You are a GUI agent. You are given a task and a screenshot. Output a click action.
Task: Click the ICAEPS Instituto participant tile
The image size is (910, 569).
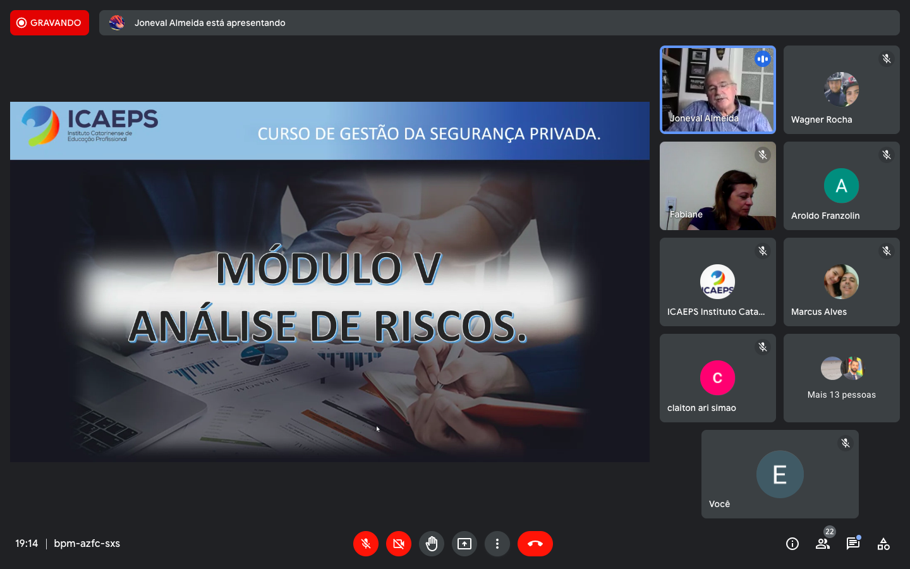point(717,282)
